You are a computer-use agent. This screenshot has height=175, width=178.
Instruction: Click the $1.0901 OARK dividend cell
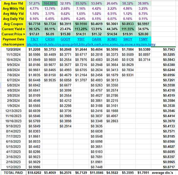[x=96, y=162]
